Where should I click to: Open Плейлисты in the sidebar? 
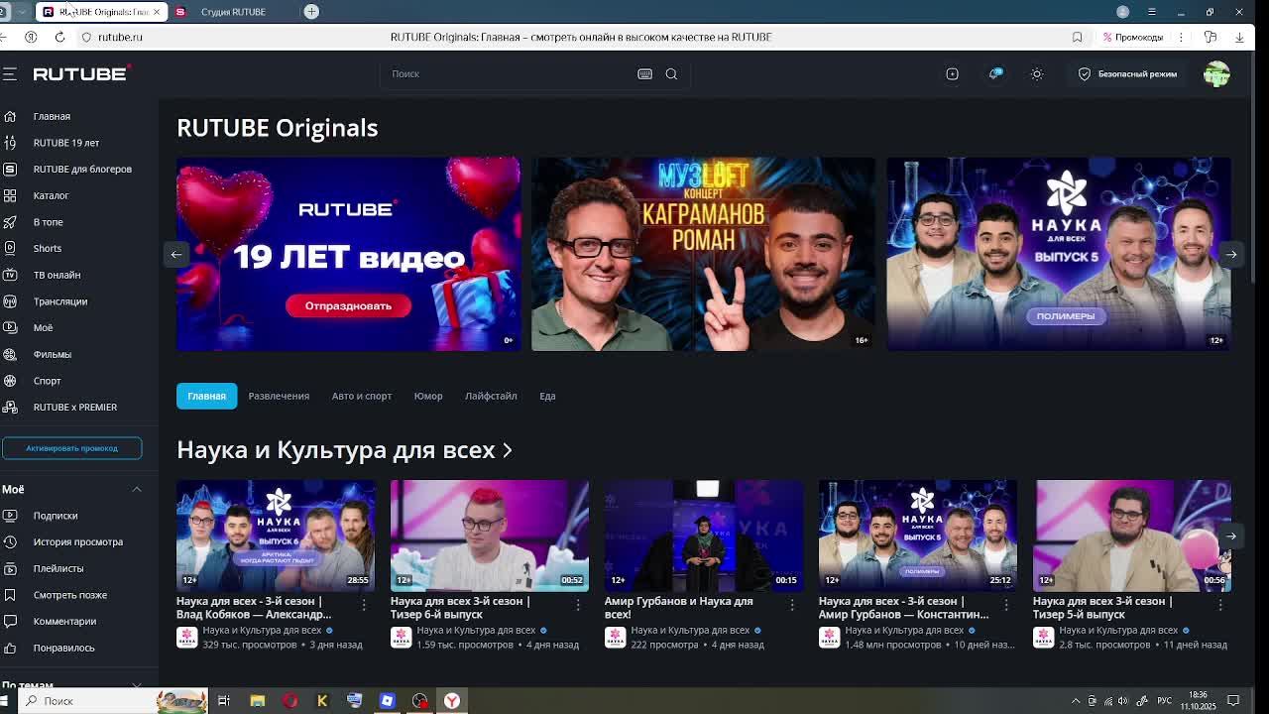click(58, 568)
